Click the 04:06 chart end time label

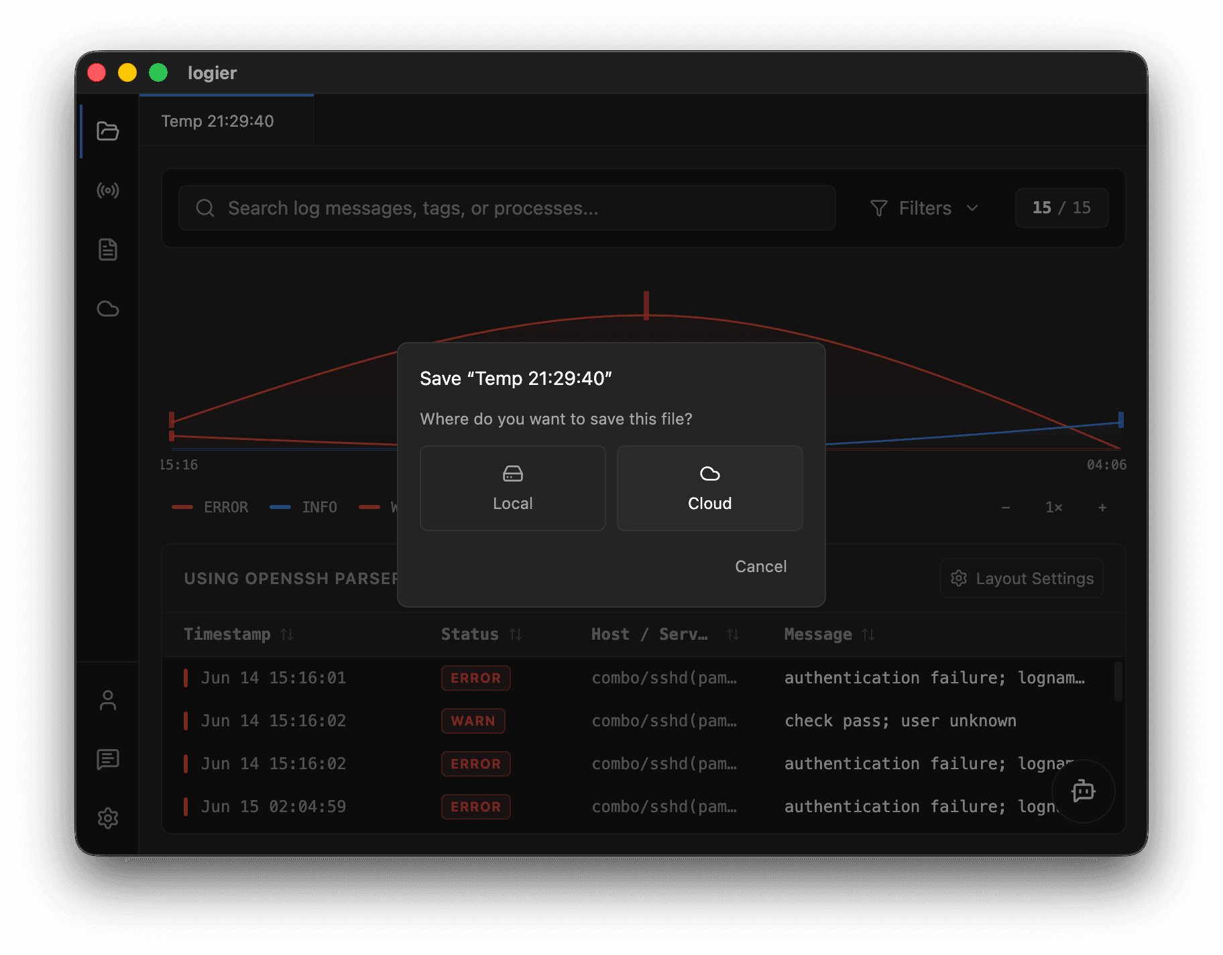pos(1106,465)
